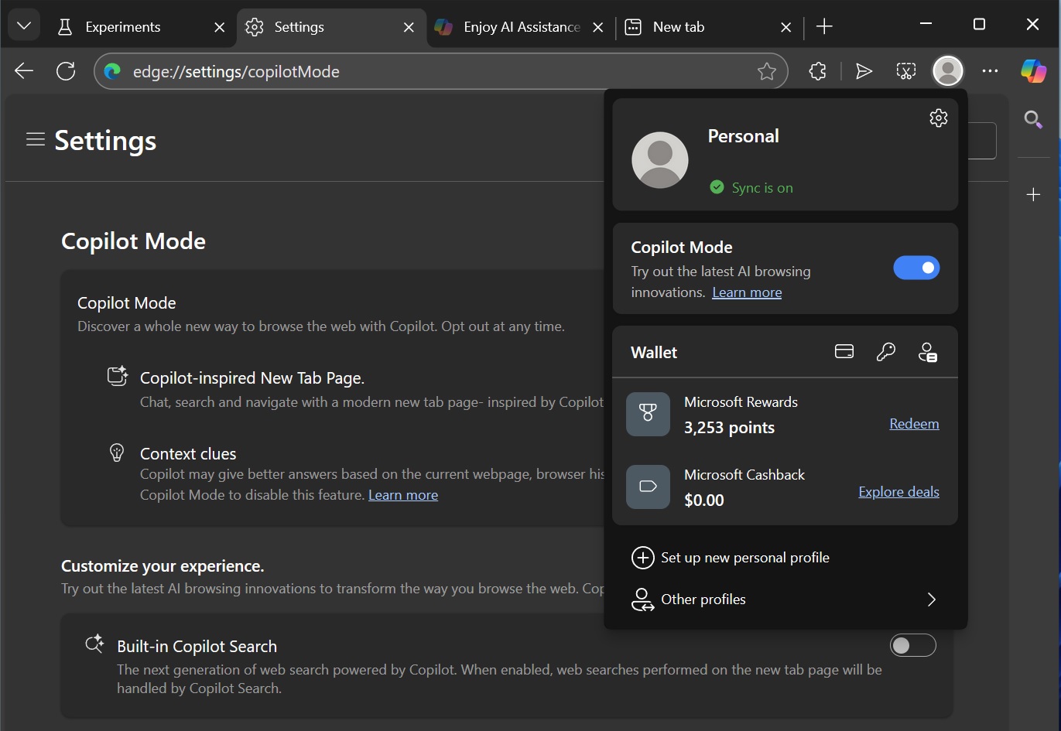
Task: Open Wallet passwords key icon
Action: coord(885,352)
